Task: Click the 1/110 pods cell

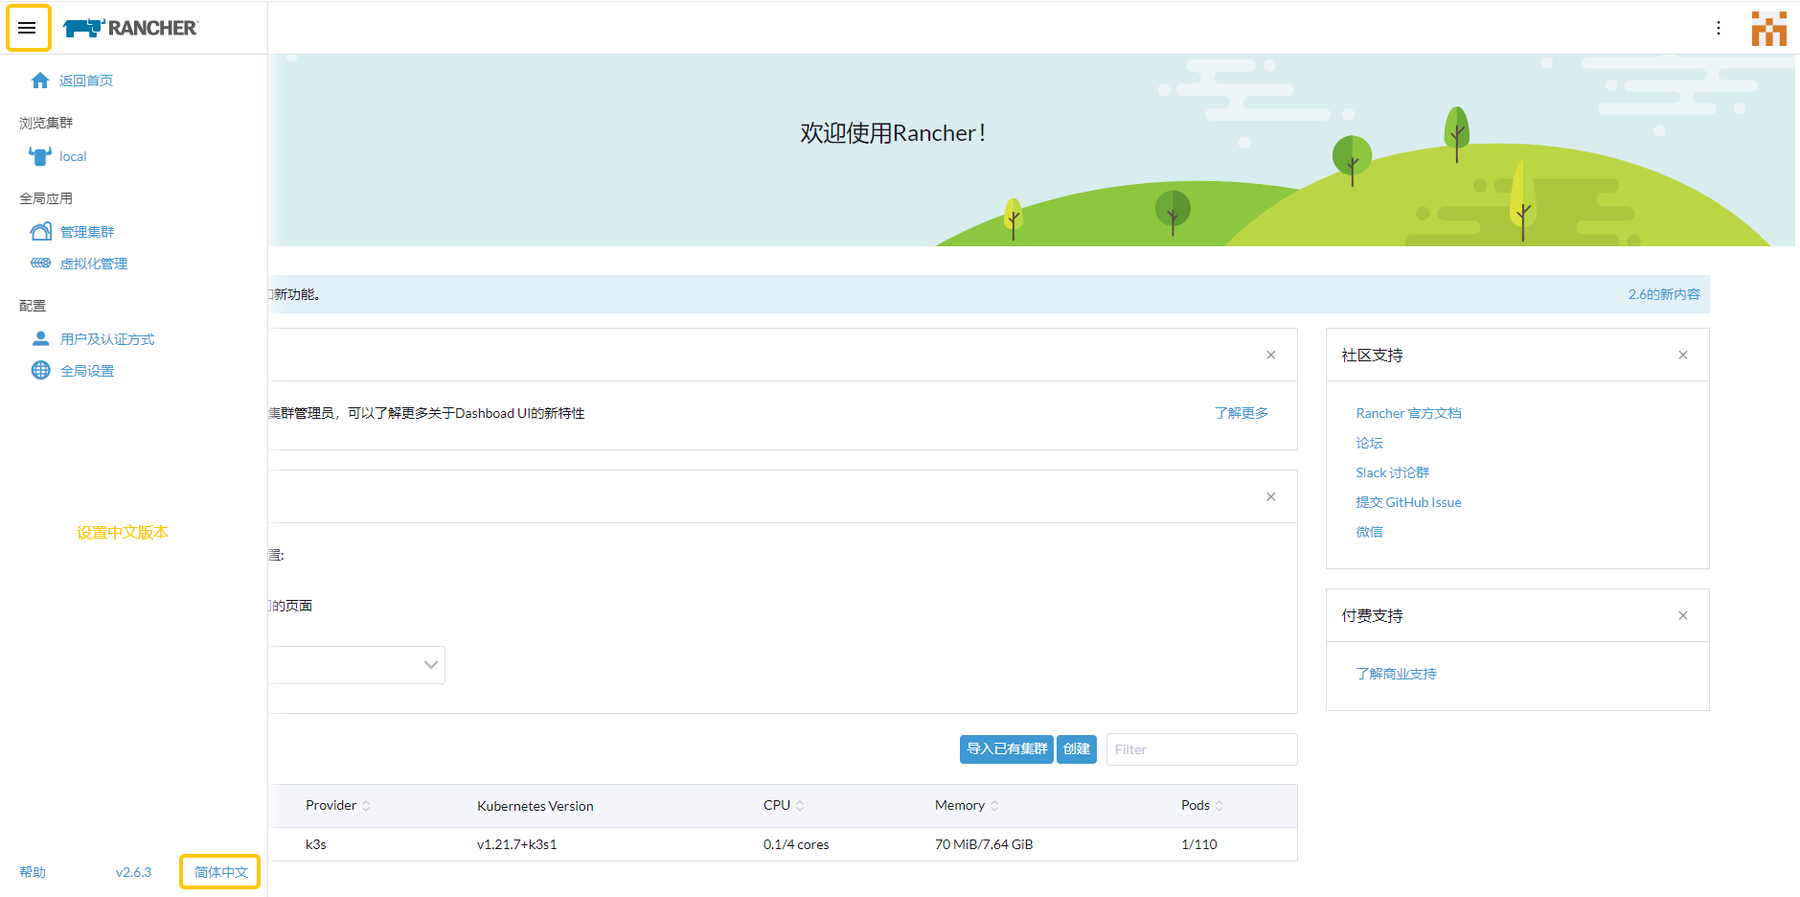Action: pyautogui.click(x=1198, y=844)
